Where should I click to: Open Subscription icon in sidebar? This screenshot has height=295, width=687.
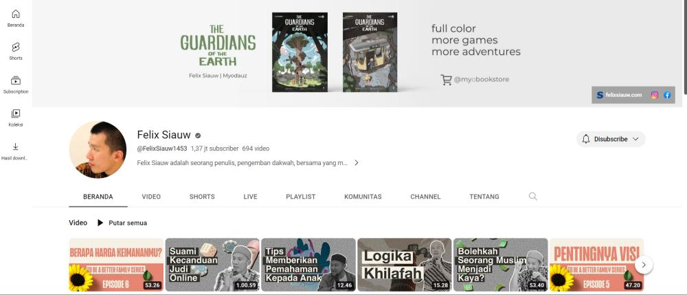click(x=16, y=80)
